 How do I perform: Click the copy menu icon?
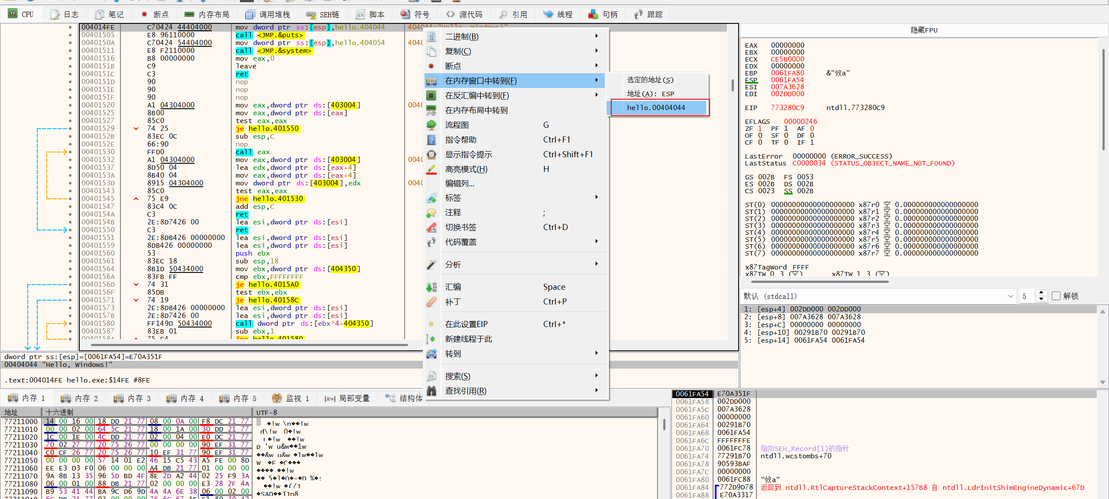click(431, 52)
